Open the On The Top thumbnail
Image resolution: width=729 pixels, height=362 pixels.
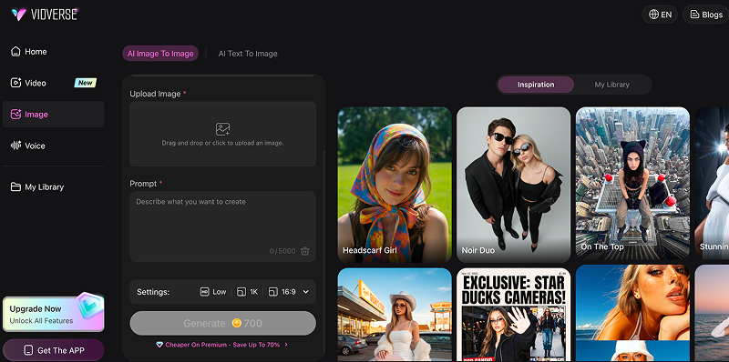pos(632,183)
